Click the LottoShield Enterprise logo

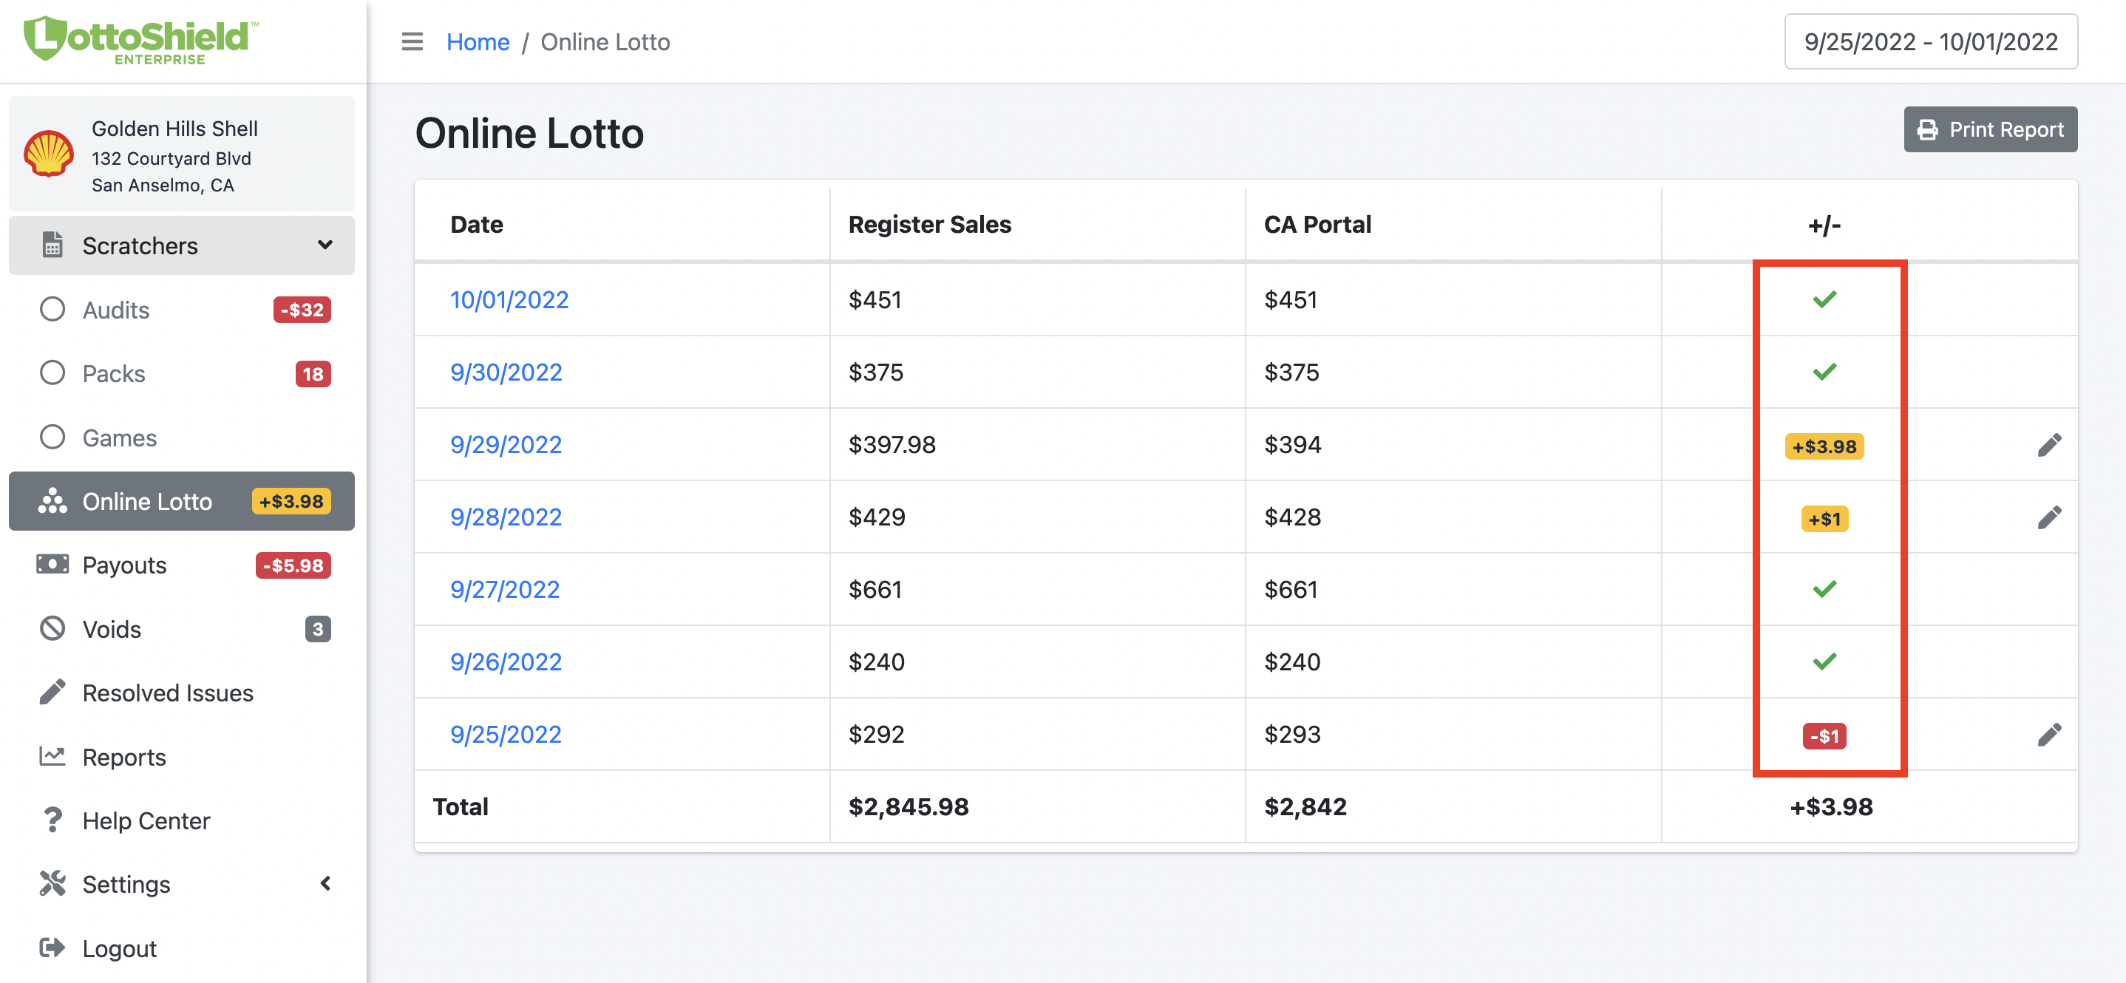coord(141,40)
